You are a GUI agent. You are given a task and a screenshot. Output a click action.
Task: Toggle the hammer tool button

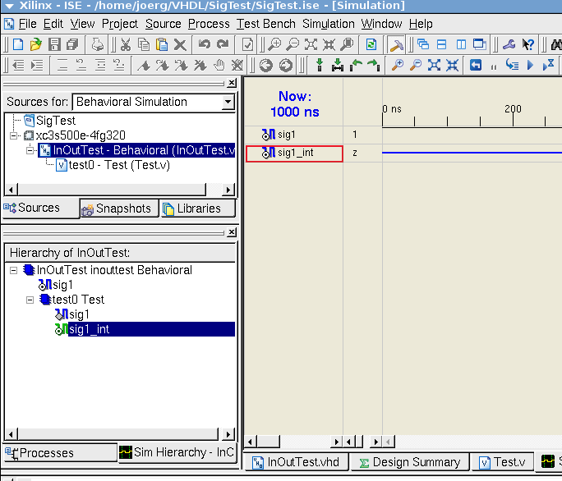pos(396,45)
